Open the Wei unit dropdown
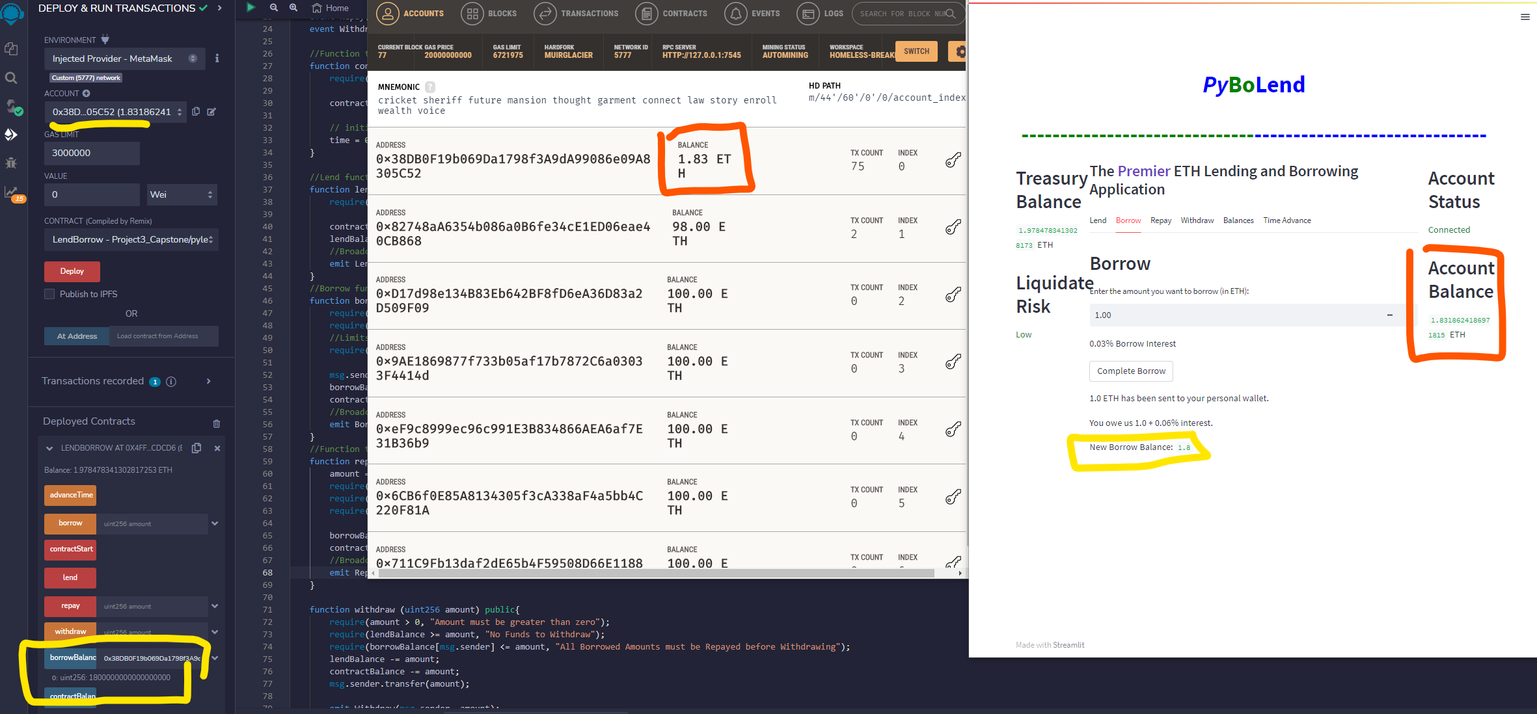Screen dimensions: 1537x714 click(x=182, y=194)
